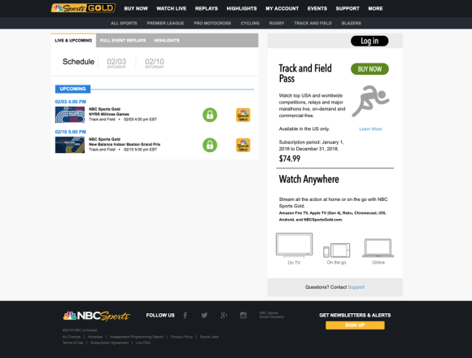Open the Privacy Policy footer link
Screen dimensions: 472x358
(x=181, y=337)
